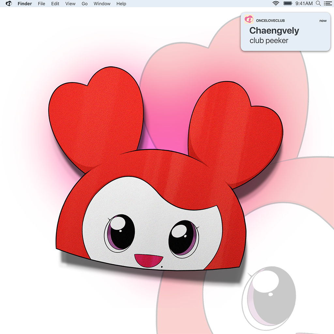Open the File menu
334x334 pixels.
point(41,4)
